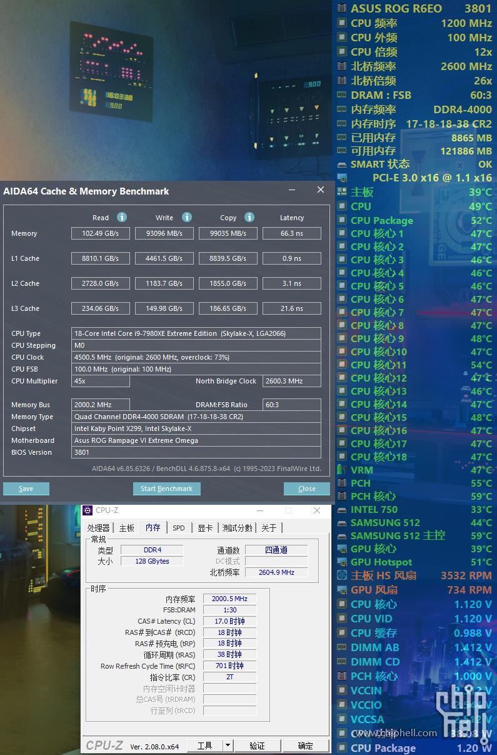Click the VRM temperature sensor icon
The height and width of the screenshot is (755, 497).
[x=342, y=470]
